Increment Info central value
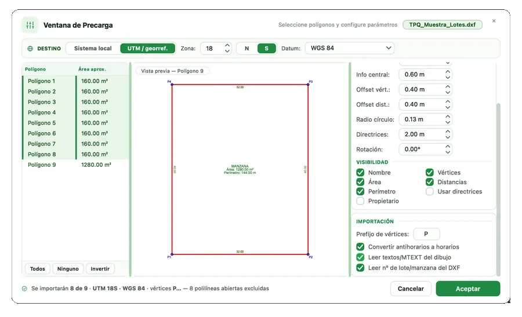This screenshot has height=317, width=522. coord(448,72)
